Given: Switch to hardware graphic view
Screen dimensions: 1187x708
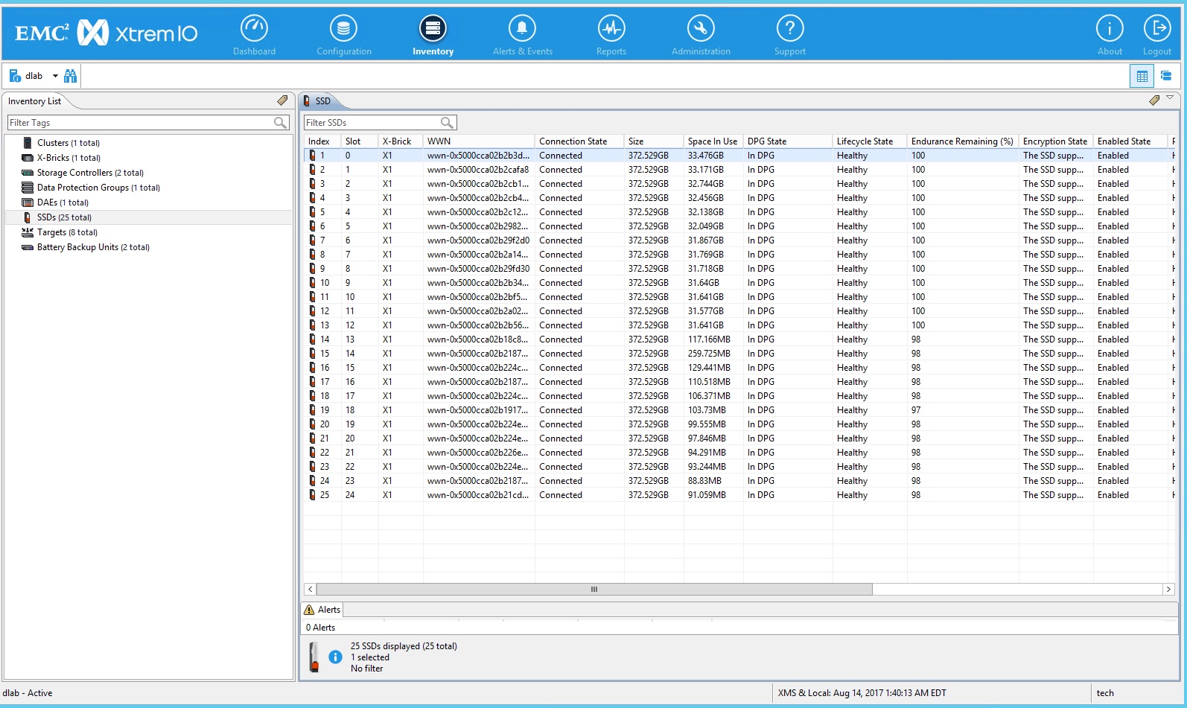Looking at the screenshot, I should point(1165,76).
